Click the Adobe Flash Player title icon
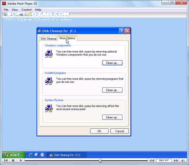 [4, 3]
